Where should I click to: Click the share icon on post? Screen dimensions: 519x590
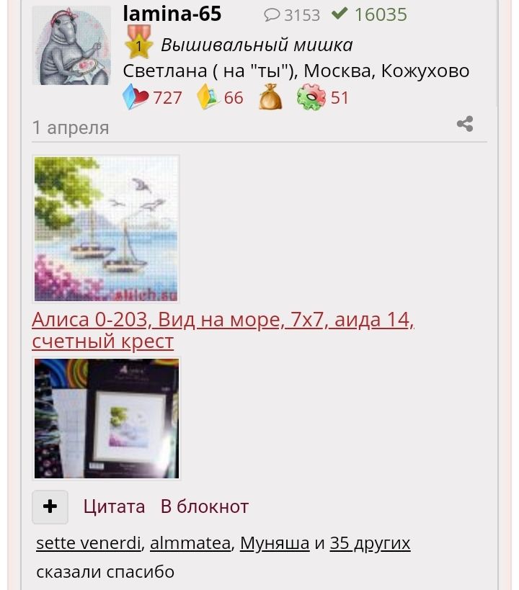click(465, 124)
